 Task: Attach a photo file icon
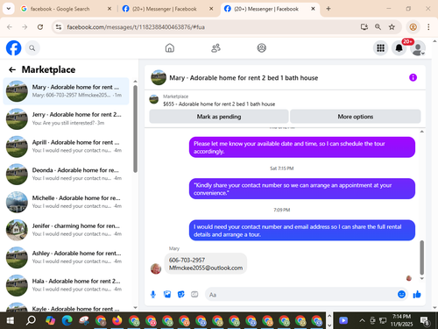(x=167, y=294)
